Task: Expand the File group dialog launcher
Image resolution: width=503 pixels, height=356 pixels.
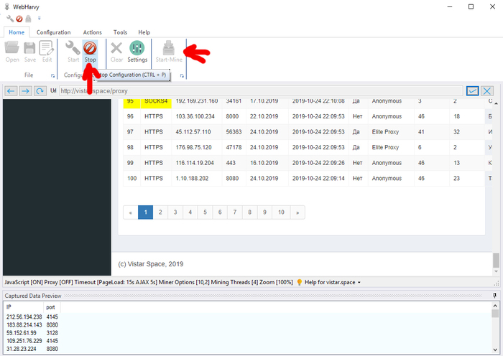Action: (x=52, y=75)
